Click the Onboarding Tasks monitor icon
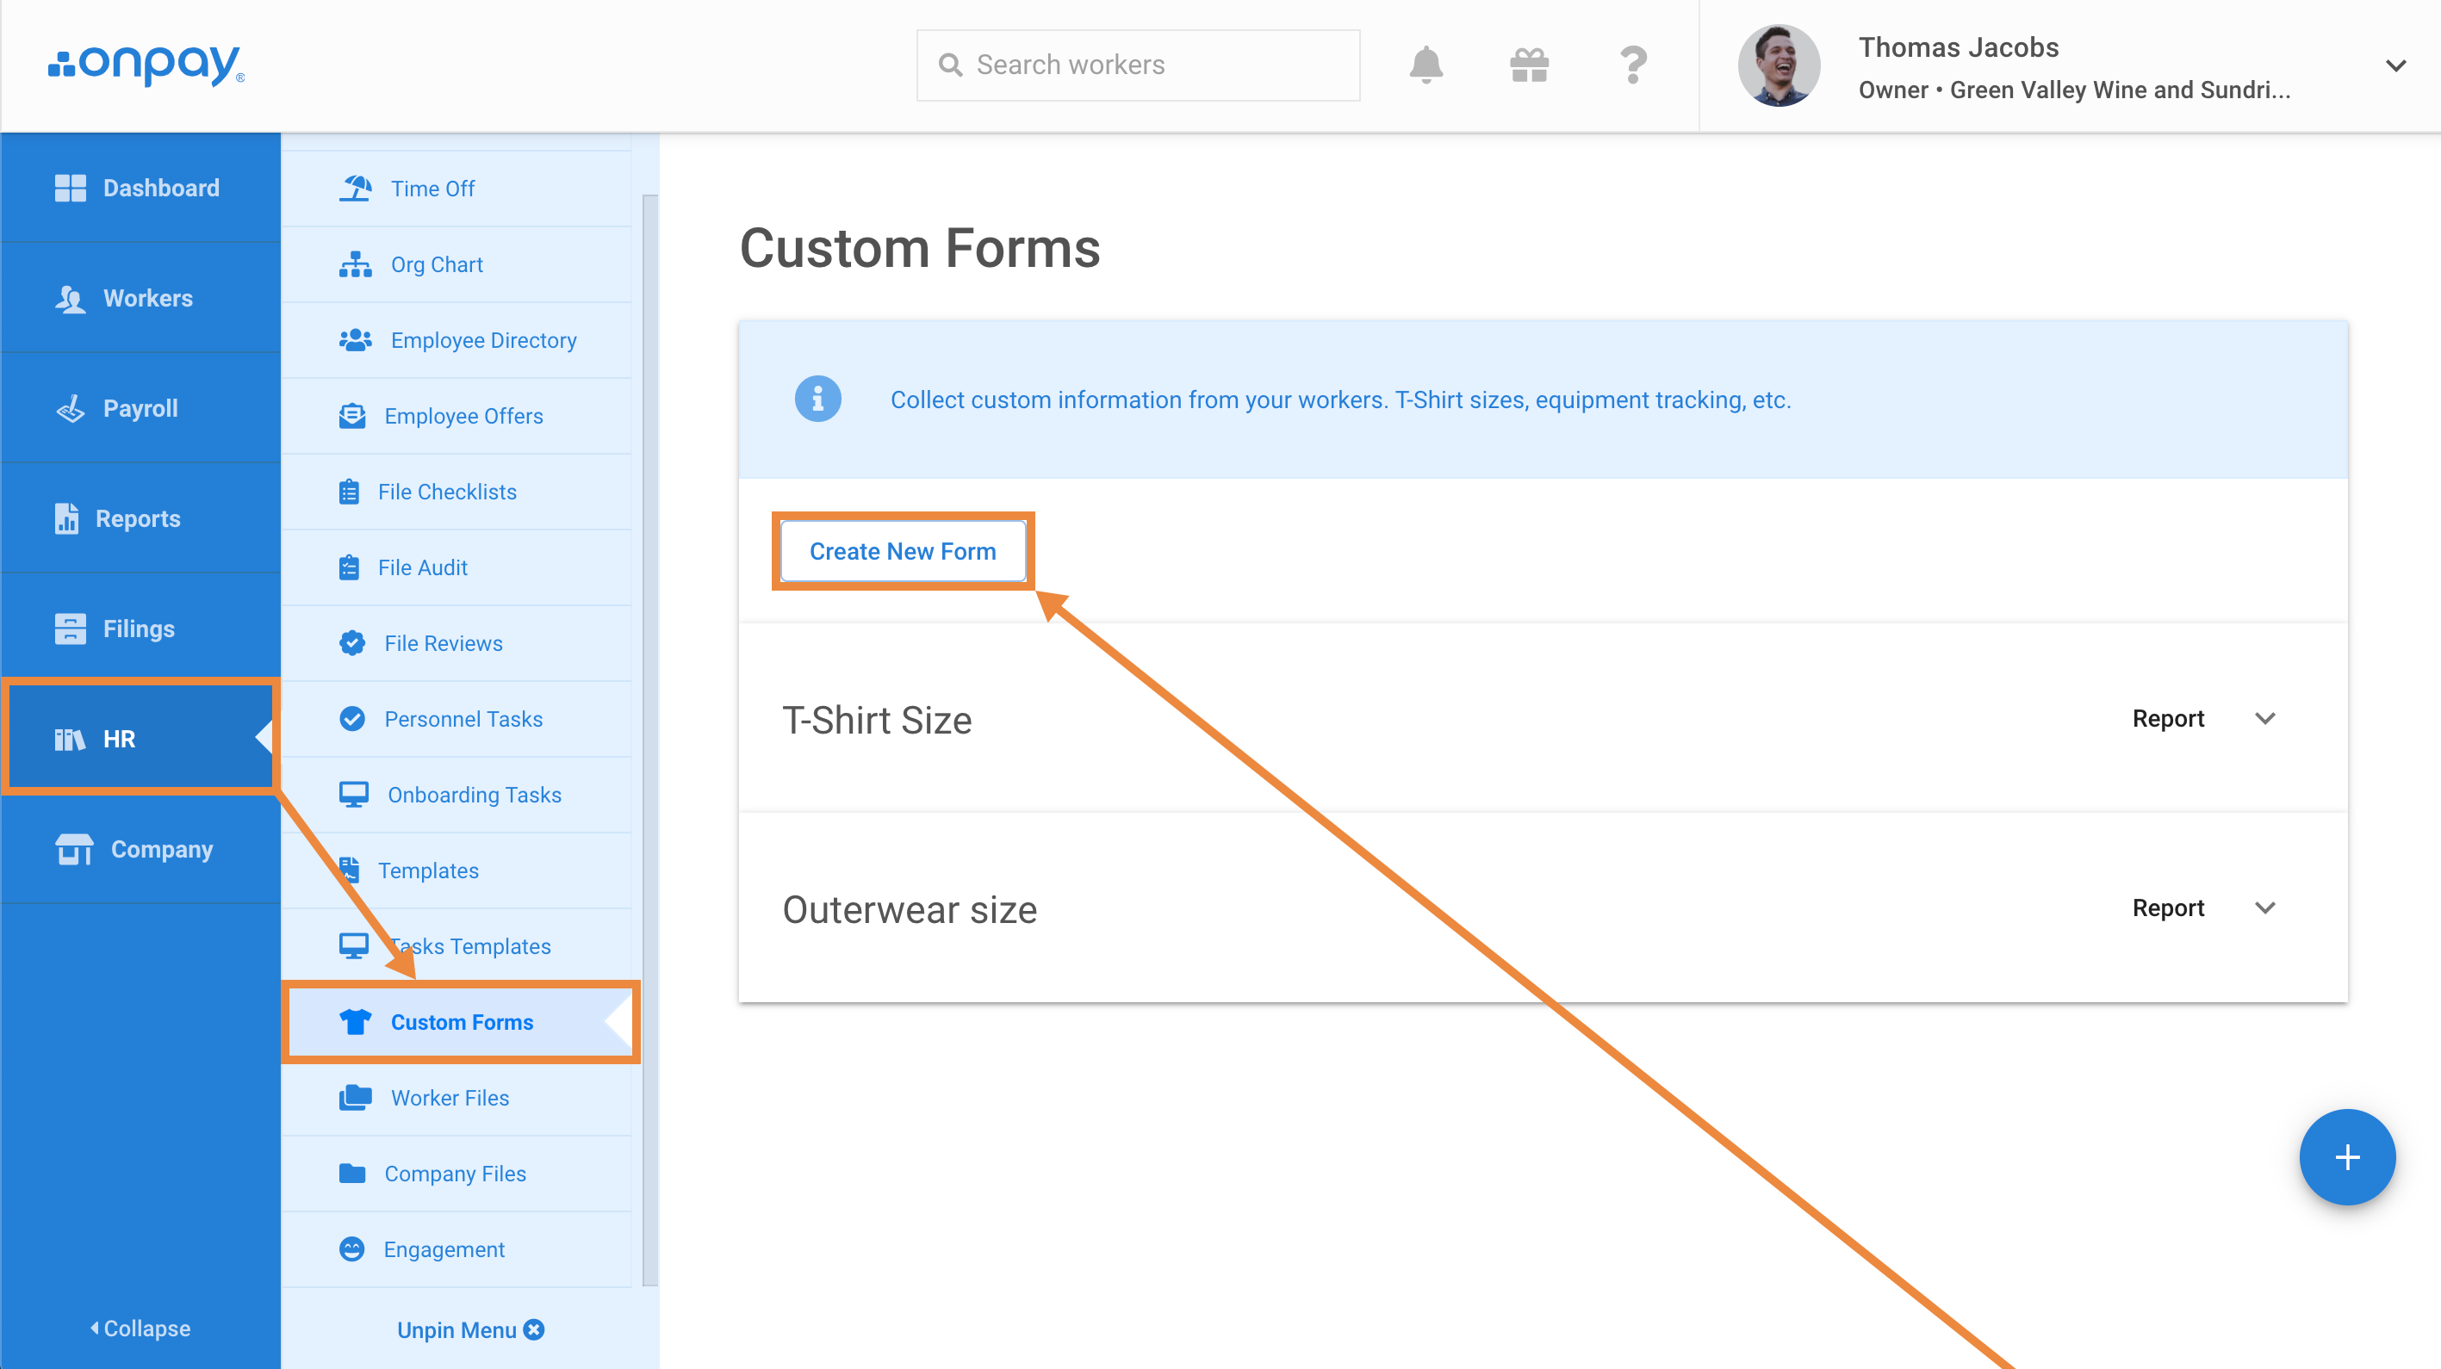 (x=353, y=795)
